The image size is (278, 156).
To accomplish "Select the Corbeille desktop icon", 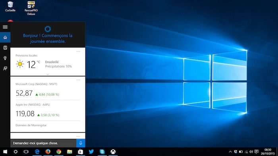I will pos(10,7).
